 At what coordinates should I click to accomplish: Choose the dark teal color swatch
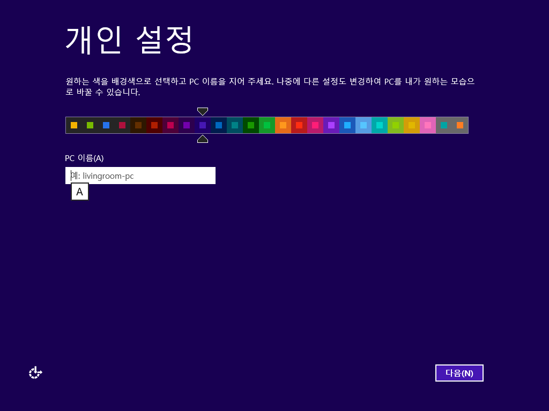[235, 125]
